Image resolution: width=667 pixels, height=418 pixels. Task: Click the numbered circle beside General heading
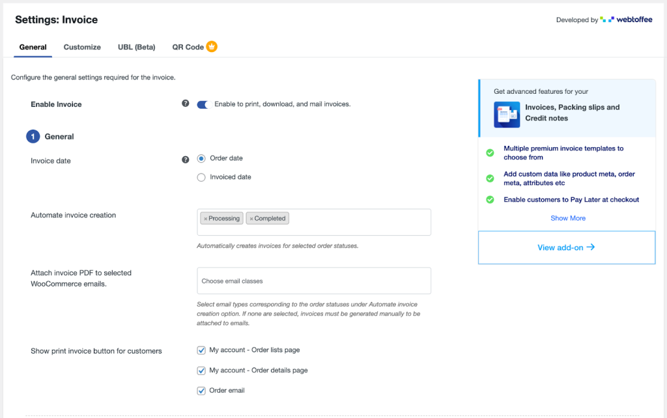pos(34,136)
